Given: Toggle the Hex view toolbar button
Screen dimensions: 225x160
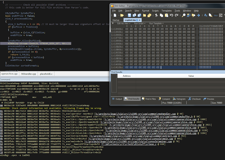Looking at the screenshot, I should [216, 15].
